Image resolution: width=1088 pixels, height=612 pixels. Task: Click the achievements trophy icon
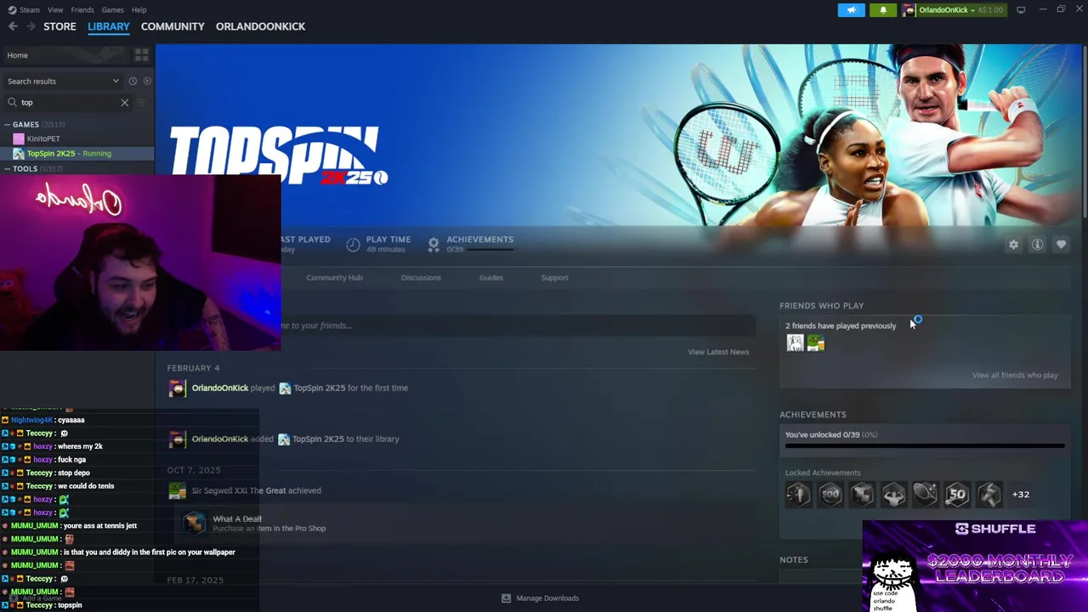click(x=433, y=245)
